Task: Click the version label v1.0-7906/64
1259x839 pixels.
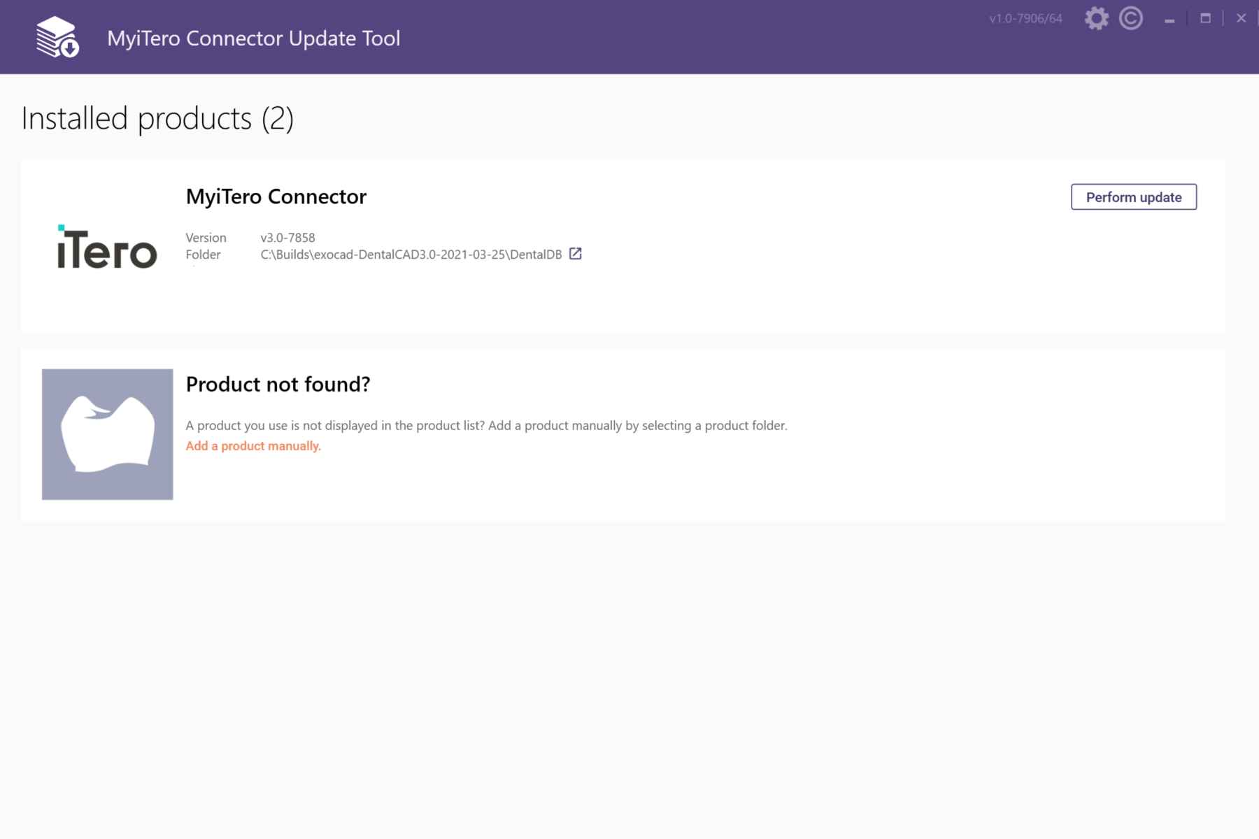Action: coord(1025,19)
